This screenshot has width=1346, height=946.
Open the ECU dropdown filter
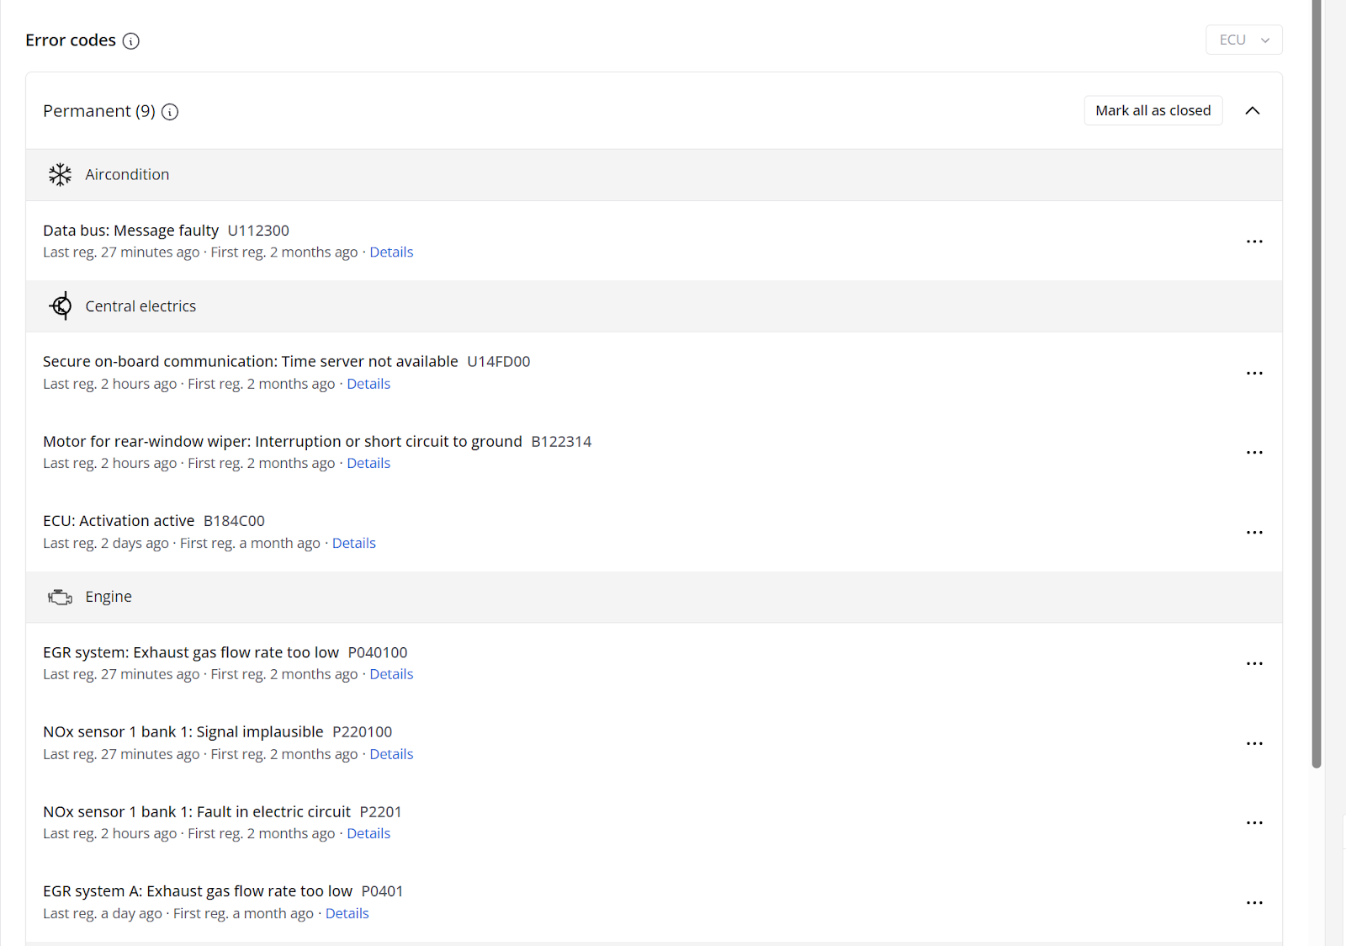[x=1243, y=40]
